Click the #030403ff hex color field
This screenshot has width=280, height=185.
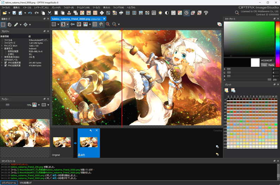point(267,60)
